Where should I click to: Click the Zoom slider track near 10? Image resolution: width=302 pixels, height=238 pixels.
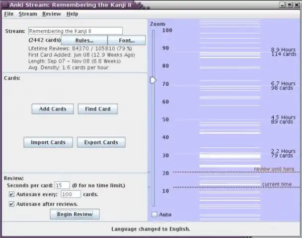(x=153, y=191)
